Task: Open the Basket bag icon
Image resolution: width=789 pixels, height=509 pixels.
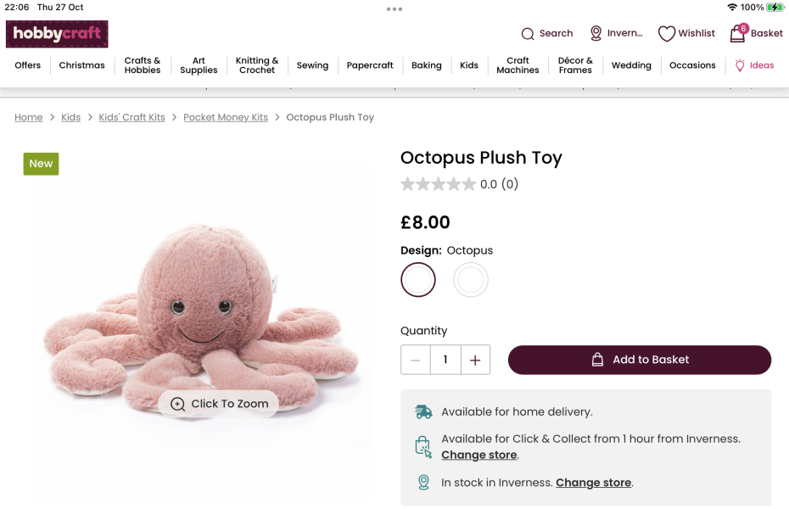Action: 737,34
